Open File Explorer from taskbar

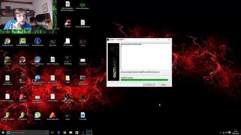point(71,132)
